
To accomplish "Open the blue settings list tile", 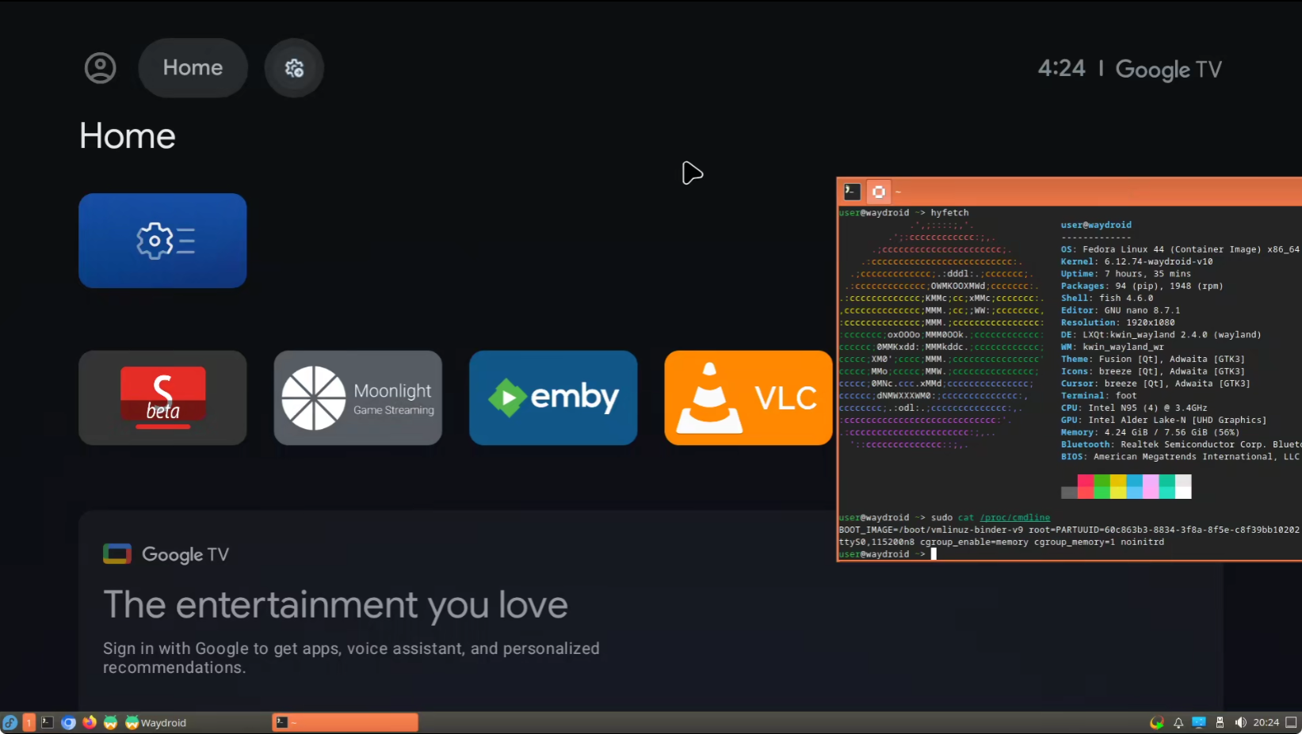I will [x=162, y=241].
